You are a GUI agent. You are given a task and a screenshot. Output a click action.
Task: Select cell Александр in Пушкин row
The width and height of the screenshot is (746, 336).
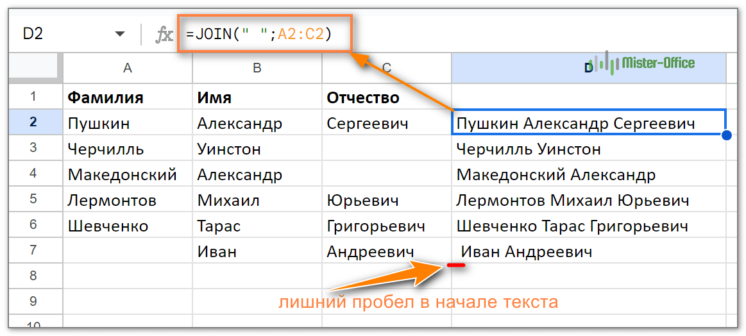pos(257,122)
